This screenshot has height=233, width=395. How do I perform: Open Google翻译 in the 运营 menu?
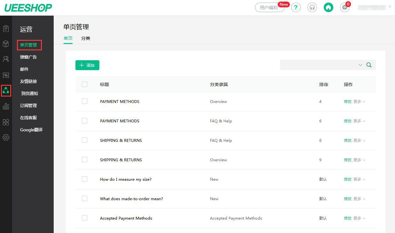(x=31, y=130)
